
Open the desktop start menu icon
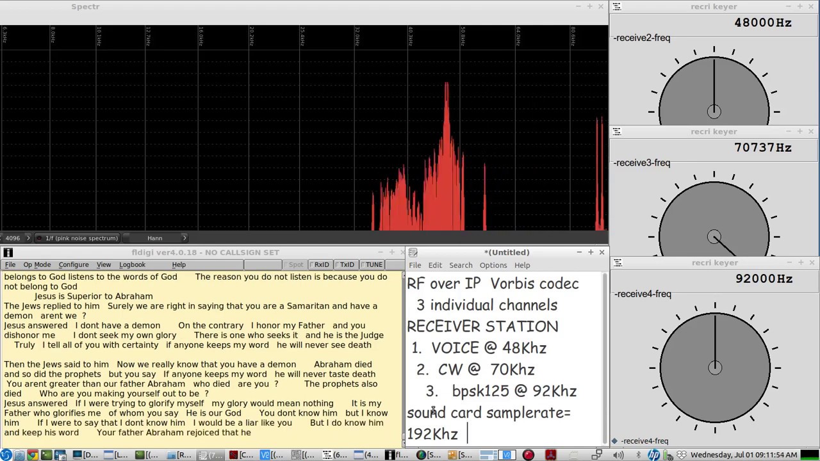[6, 455]
